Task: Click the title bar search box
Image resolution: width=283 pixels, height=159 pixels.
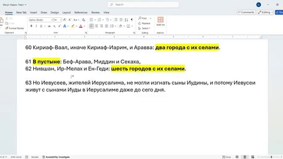Action: 143,4
